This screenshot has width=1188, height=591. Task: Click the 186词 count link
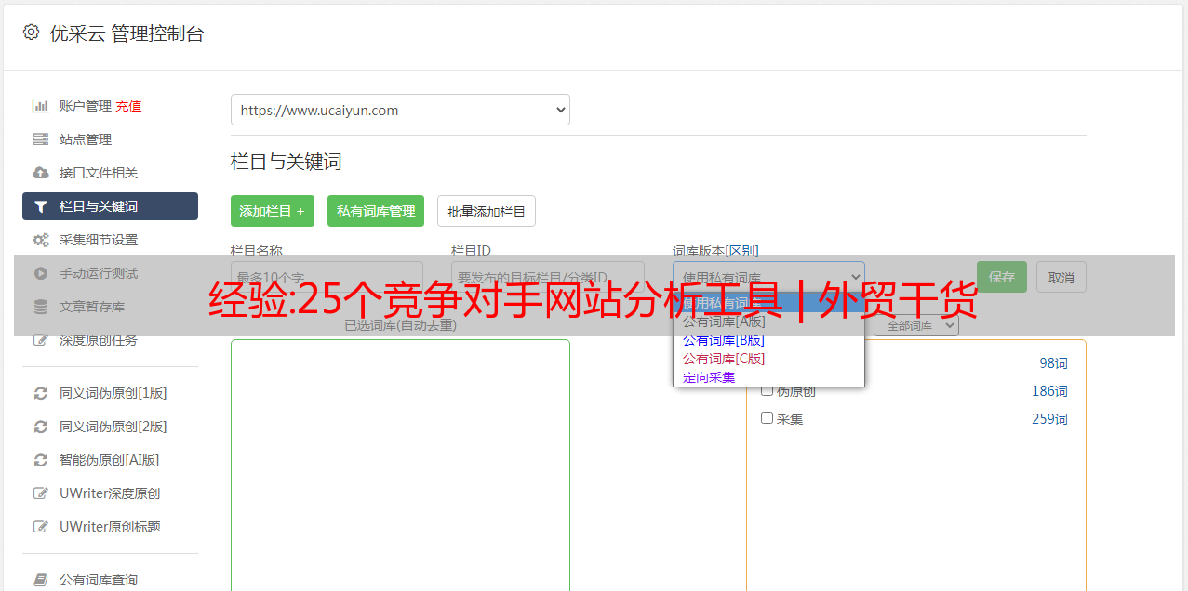[x=1049, y=391]
